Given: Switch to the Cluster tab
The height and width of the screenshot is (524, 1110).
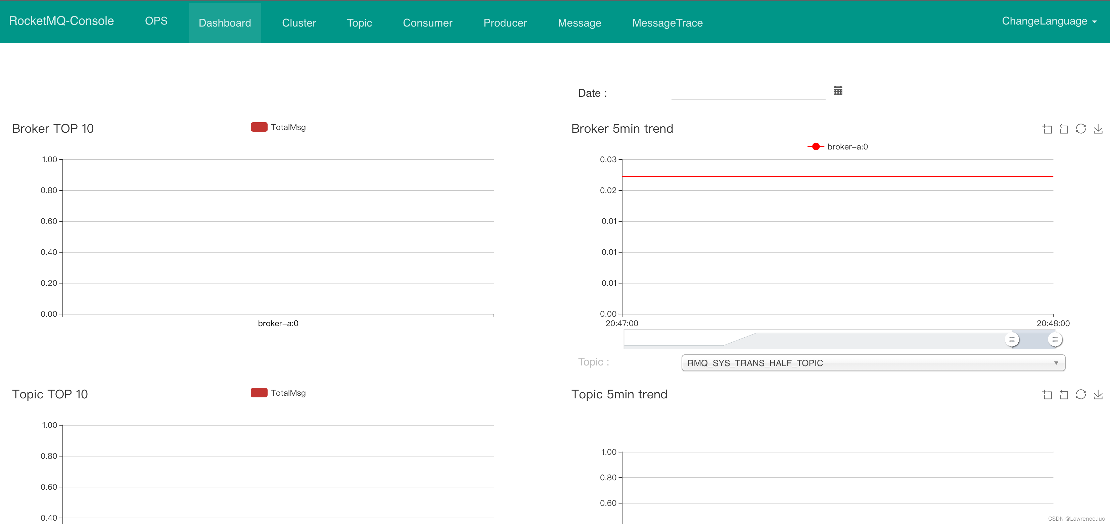Looking at the screenshot, I should pos(298,23).
